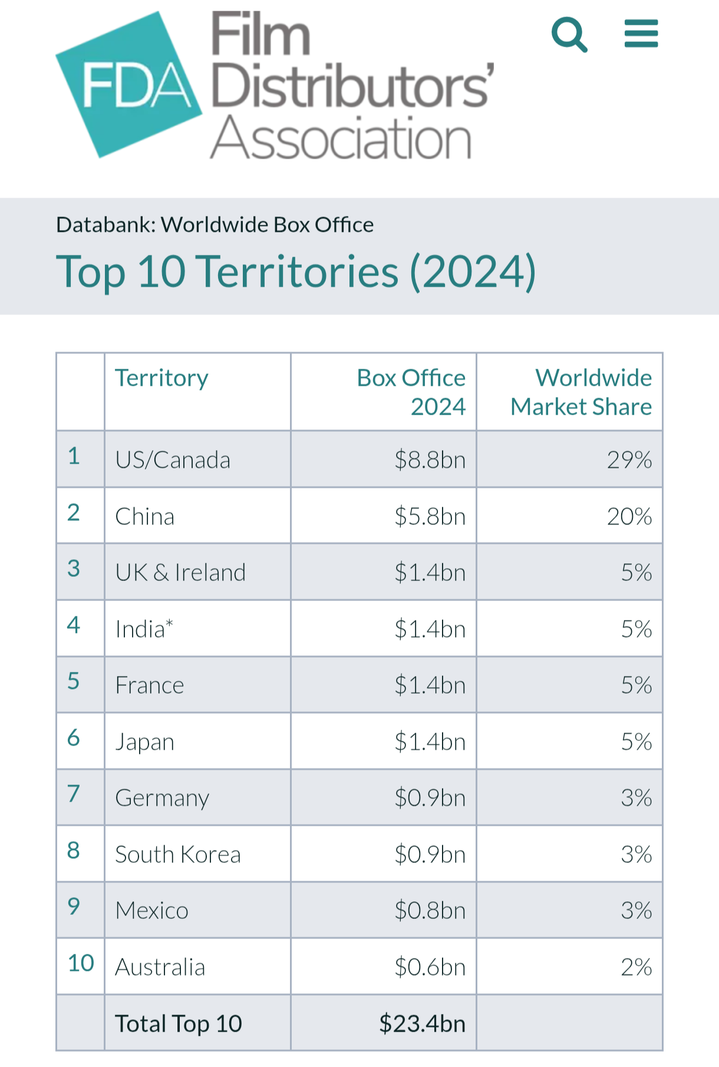Select Mexico's $0.8bn value
Viewport: 719px width, 1067px height.
(430, 911)
